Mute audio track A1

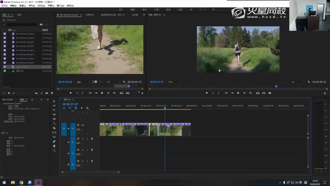tap(82, 139)
